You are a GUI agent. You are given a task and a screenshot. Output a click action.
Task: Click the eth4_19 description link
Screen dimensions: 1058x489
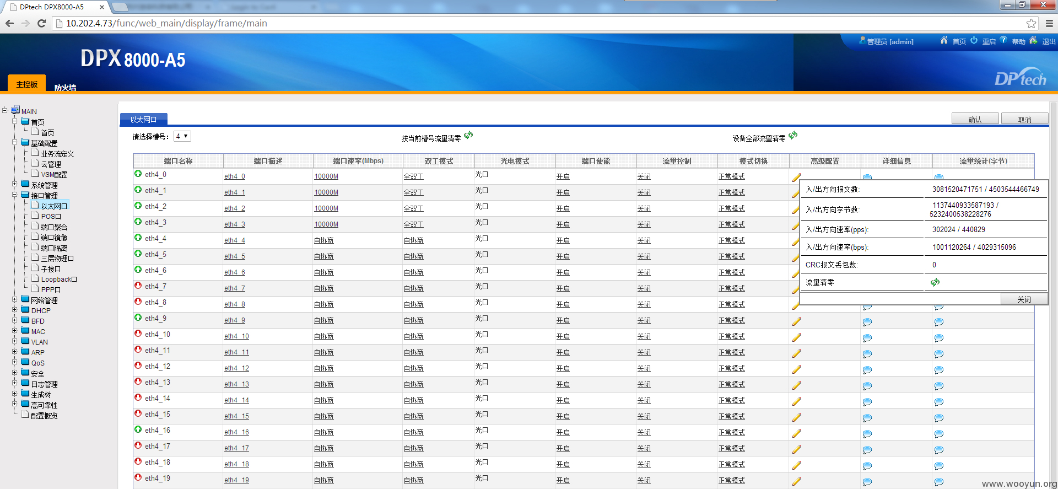pyautogui.click(x=236, y=480)
